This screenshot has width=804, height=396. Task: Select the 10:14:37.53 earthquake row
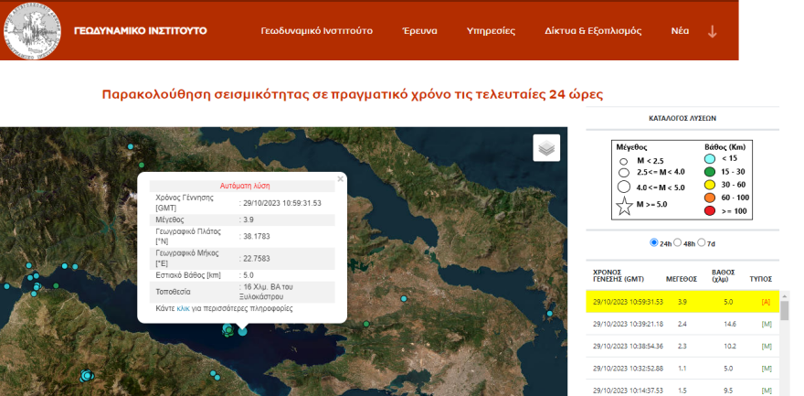[x=682, y=391]
